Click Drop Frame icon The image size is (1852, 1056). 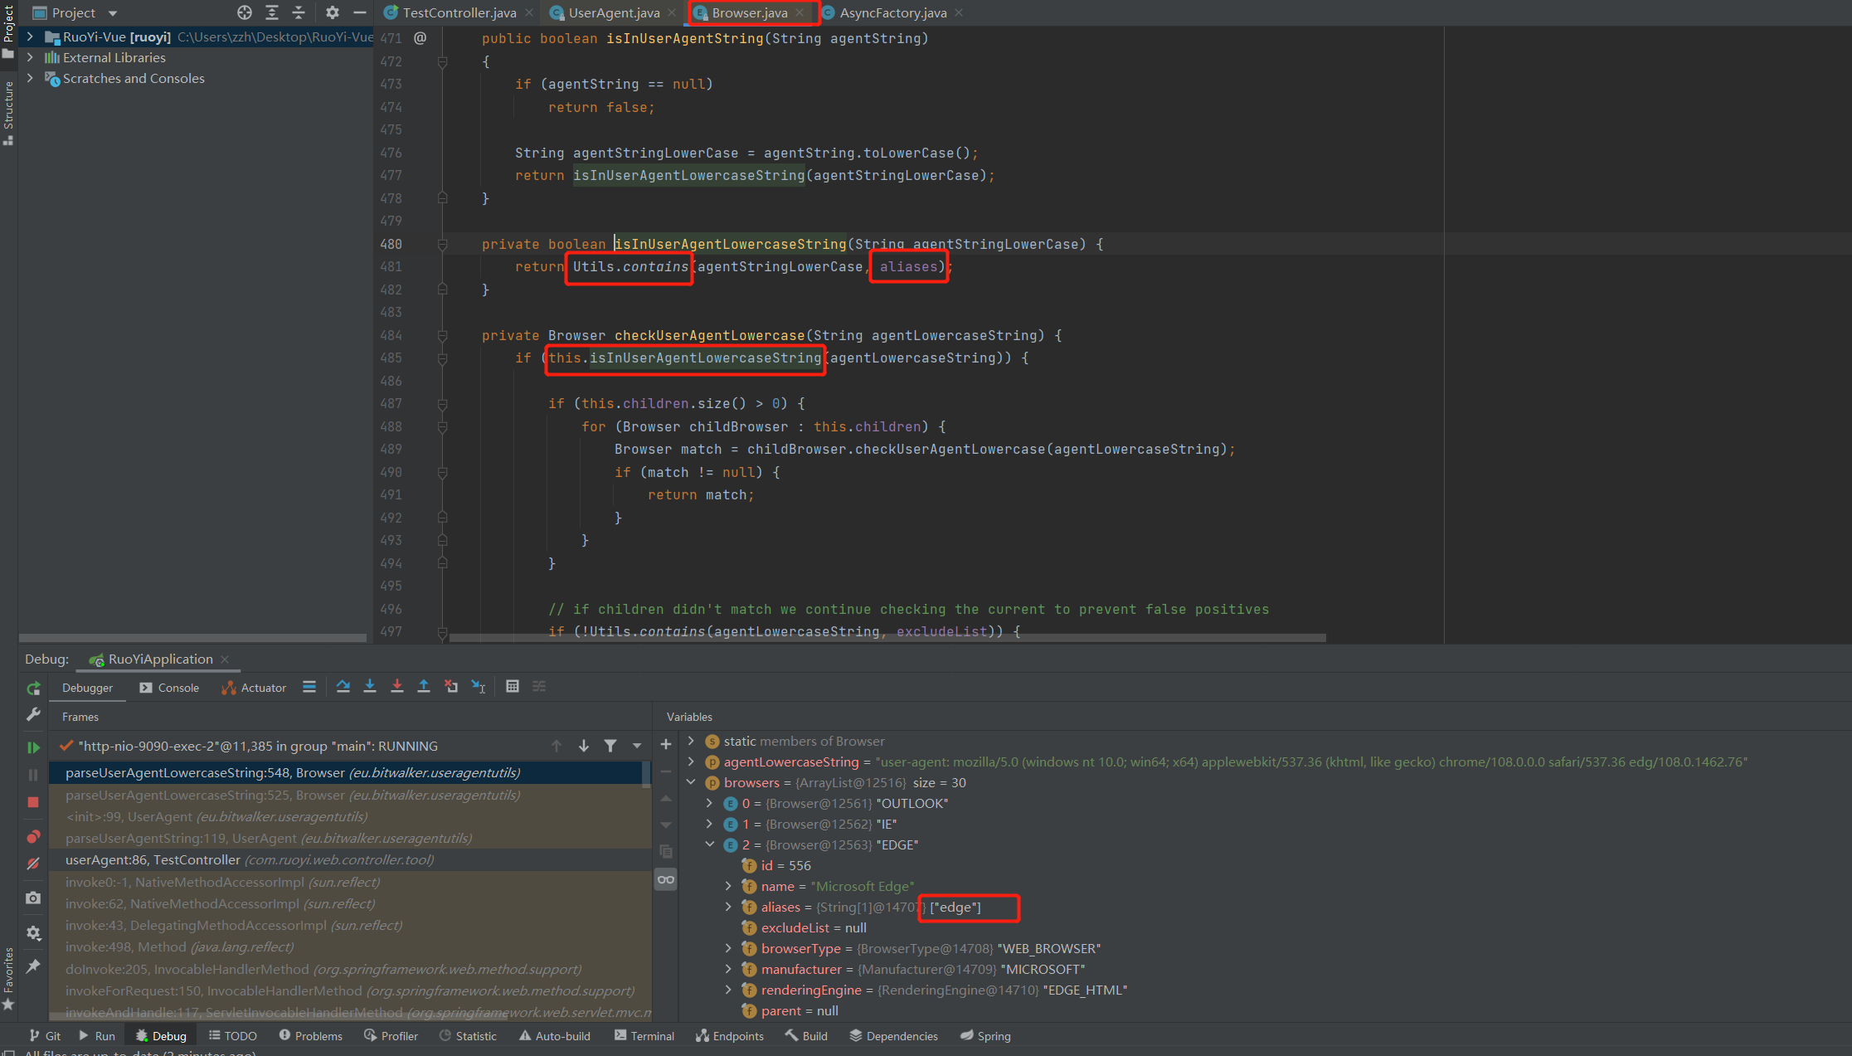451,687
